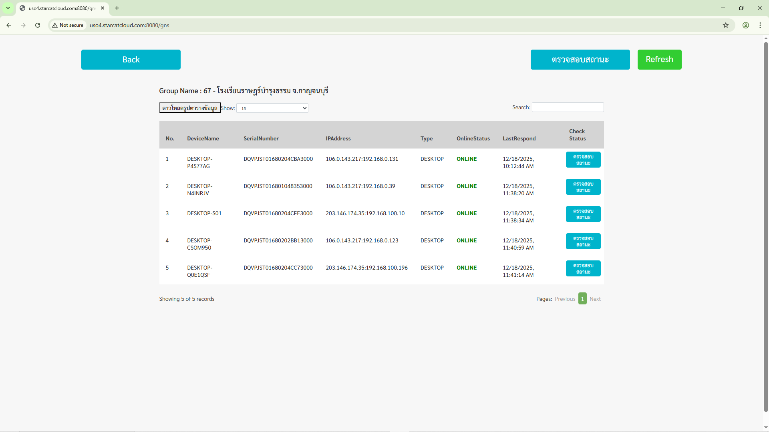Image resolution: width=769 pixels, height=432 pixels.
Task: Close the uso4.starcatcloud.com tab
Action: coord(103,8)
